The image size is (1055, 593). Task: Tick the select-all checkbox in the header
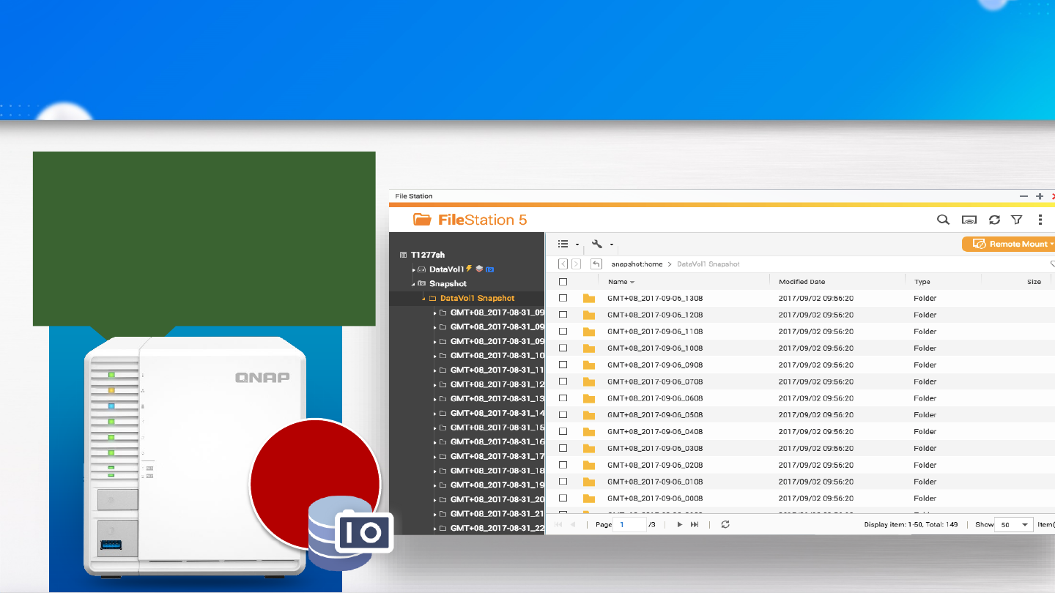click(563, 282)
